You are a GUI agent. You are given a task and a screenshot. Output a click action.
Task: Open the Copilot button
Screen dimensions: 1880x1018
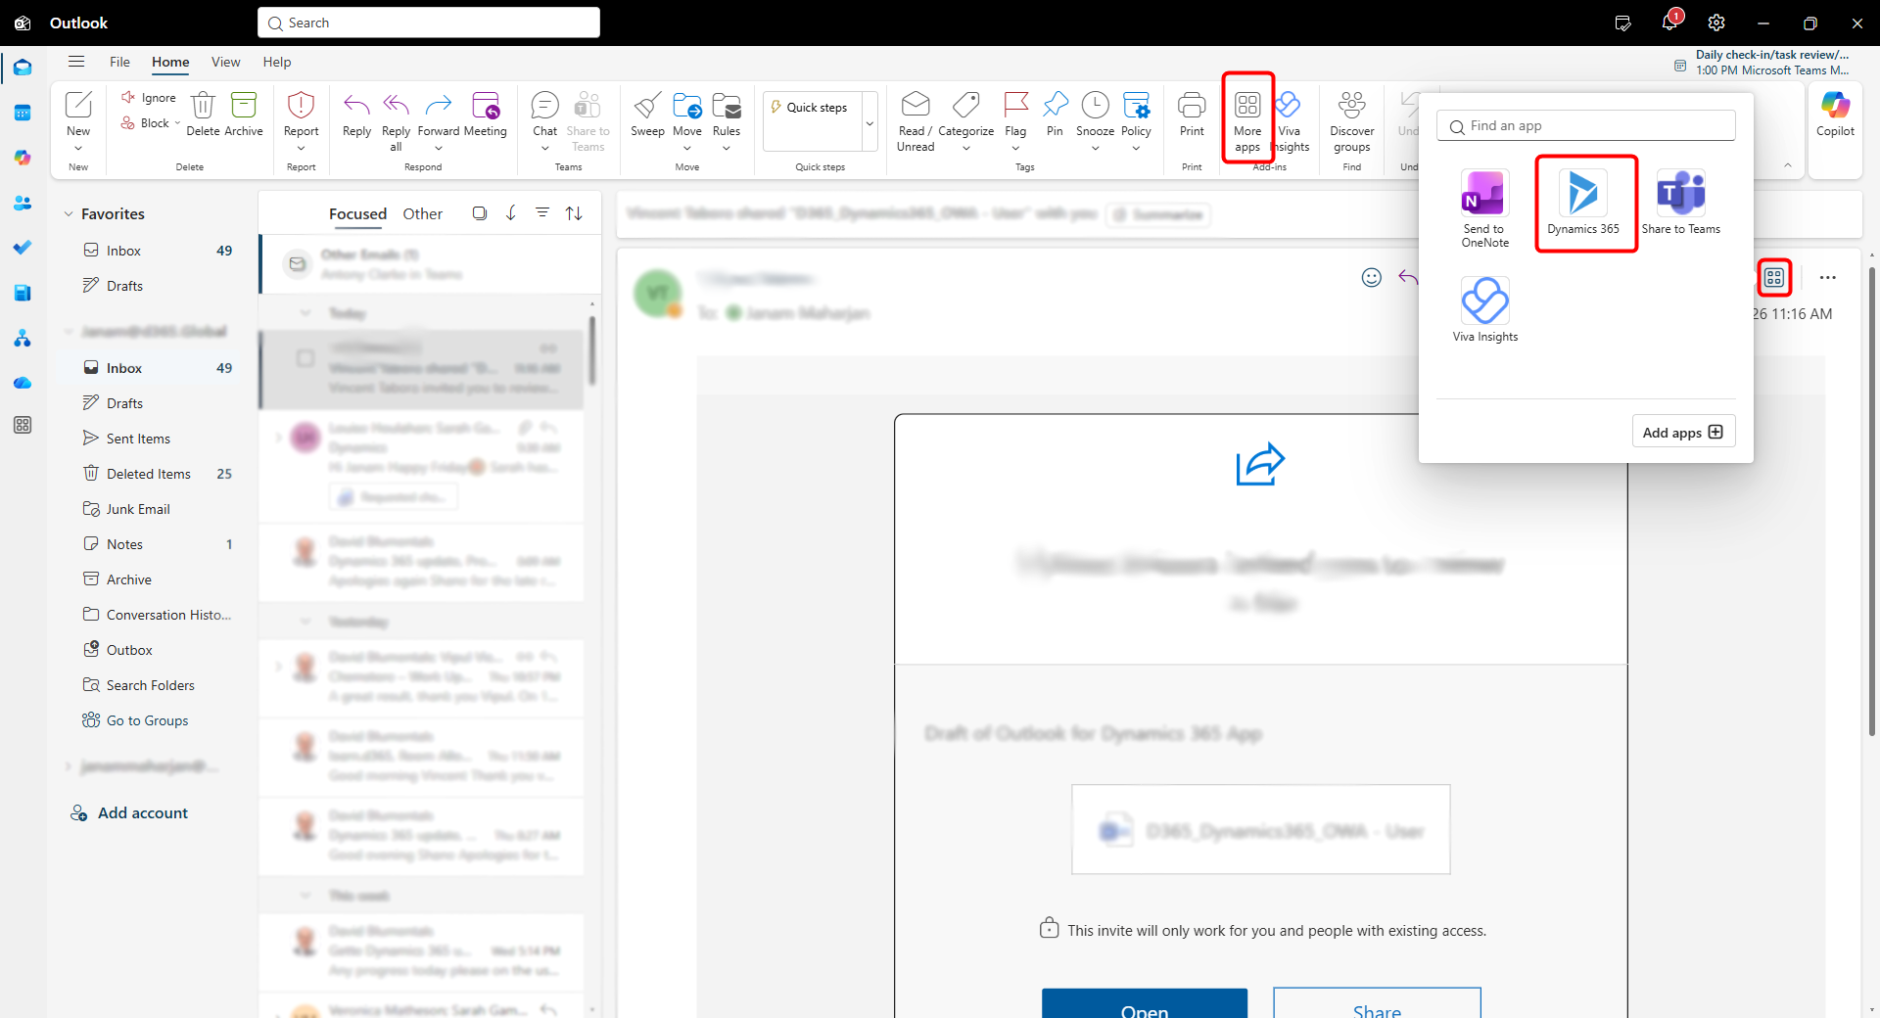[1835, 116]
